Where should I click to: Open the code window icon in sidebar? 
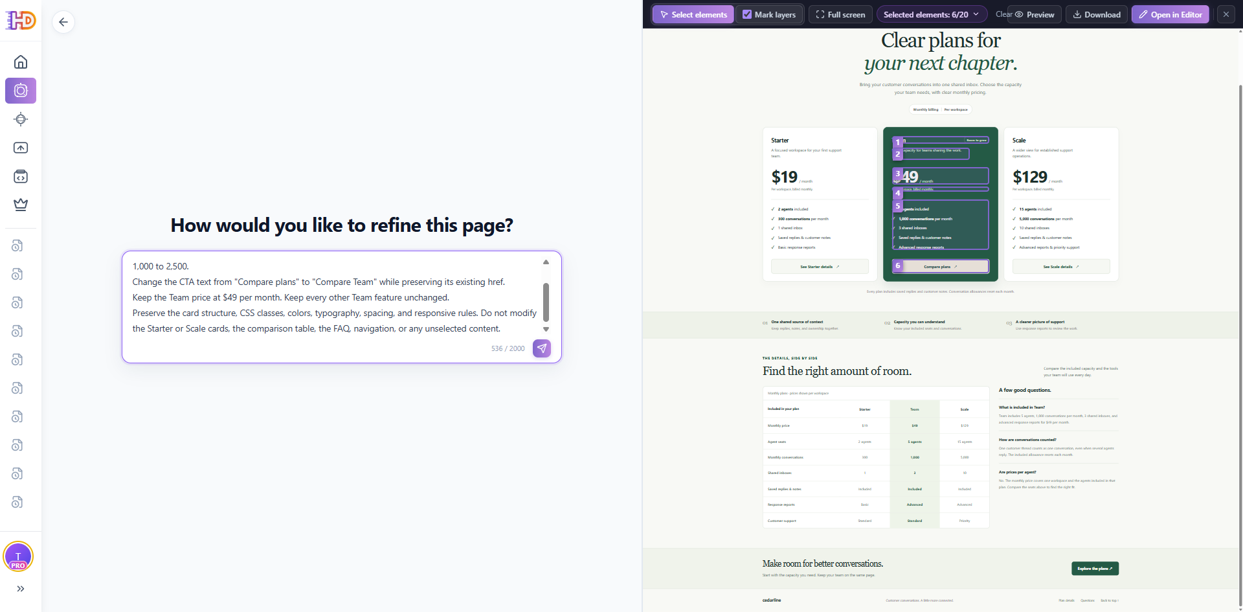point(21,176)
